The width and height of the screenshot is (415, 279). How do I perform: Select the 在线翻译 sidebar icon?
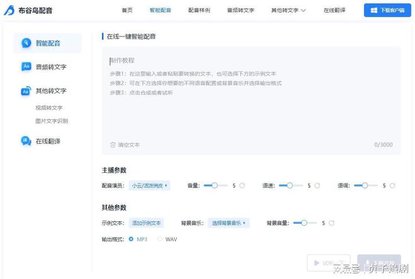pyautogui.click(x=26, y=141)
